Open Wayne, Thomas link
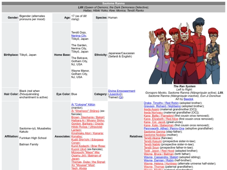Viewport: 227px width, 170px height. pyautogui.click(x=154, y=167)
